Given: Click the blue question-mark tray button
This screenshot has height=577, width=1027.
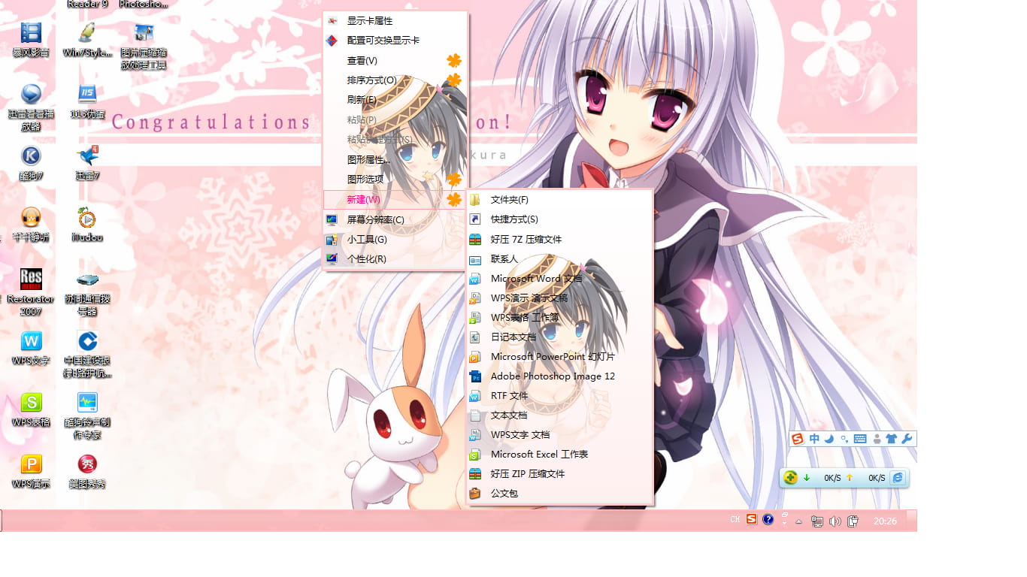Looking at the screenshot, I should point(768,519).
